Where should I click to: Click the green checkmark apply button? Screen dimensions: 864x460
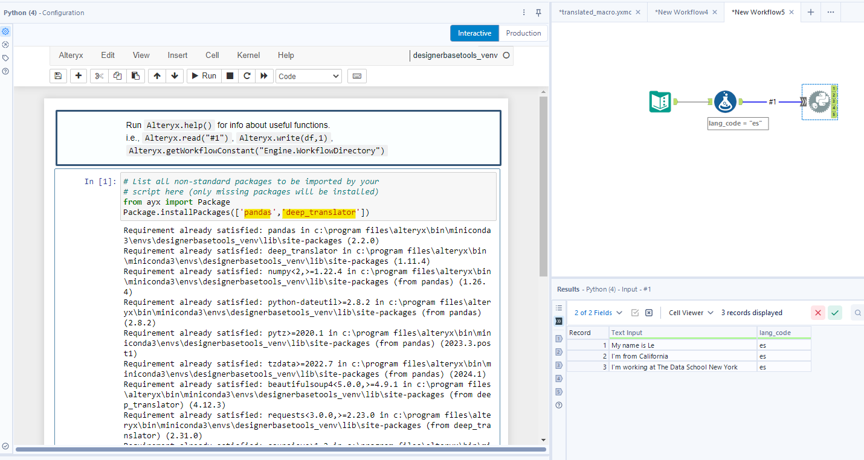(835, 313)
